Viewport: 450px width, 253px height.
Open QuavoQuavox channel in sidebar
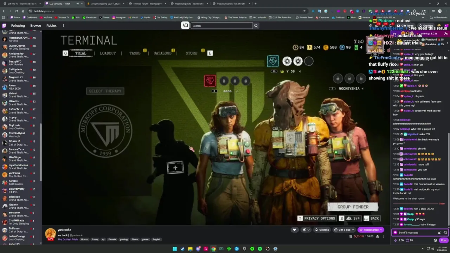pyautogui.click(x=20, y=47)
